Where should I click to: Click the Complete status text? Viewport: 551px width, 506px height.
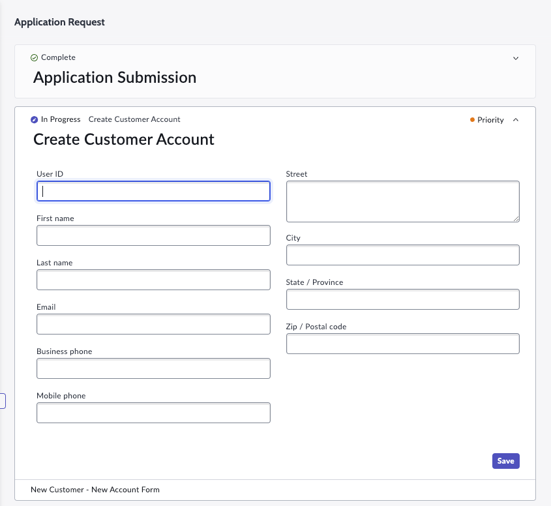(x=58, y=57)
